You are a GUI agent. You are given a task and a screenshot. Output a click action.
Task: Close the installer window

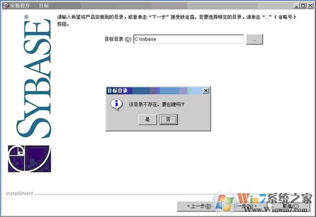[310, 5]
